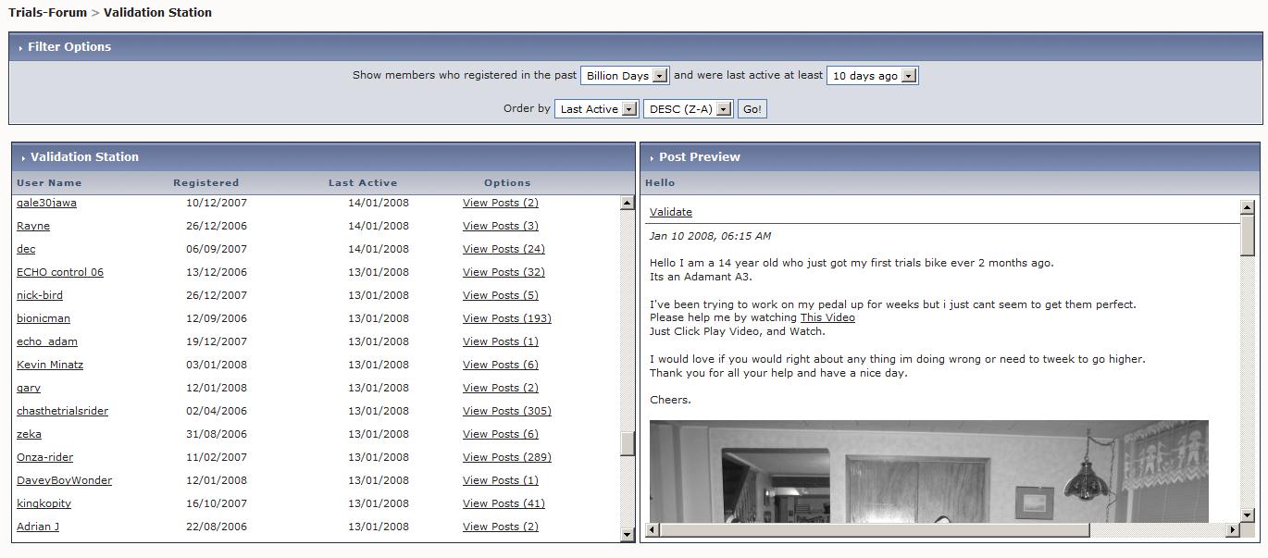The image size is (1268, 558).
Task: Open the registered-in-the-past 'Billion Days' dropdown
Action: click(x=625, y=76)
